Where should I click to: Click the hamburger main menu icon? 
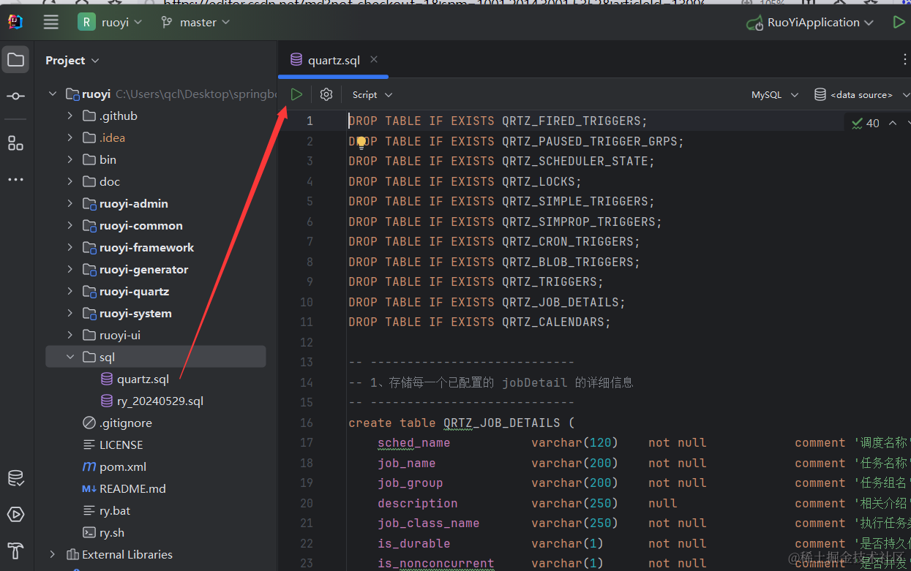pyautogui.click(x=50, y=22)
